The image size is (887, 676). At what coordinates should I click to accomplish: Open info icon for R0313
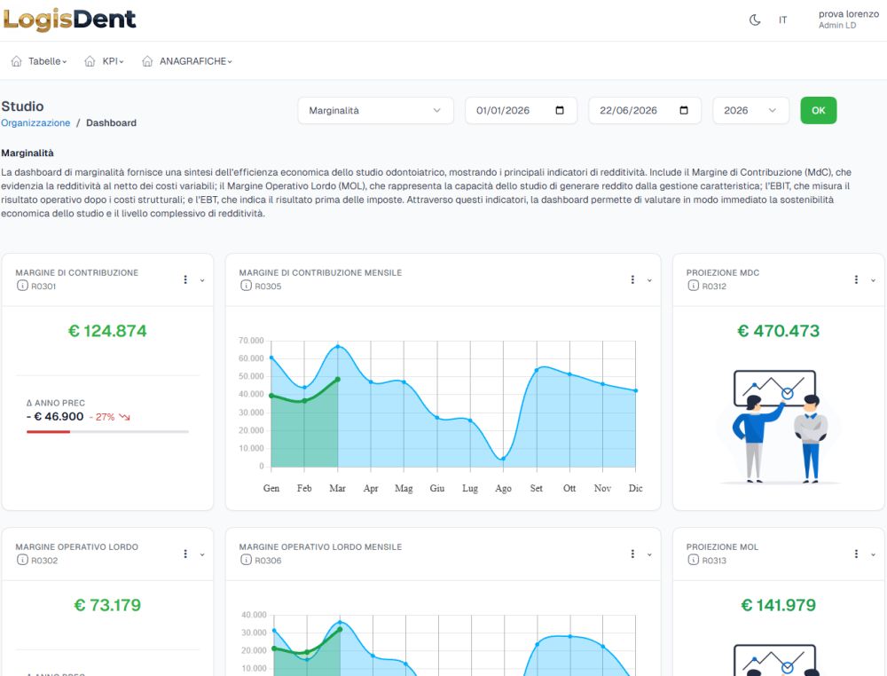(693, 560)
